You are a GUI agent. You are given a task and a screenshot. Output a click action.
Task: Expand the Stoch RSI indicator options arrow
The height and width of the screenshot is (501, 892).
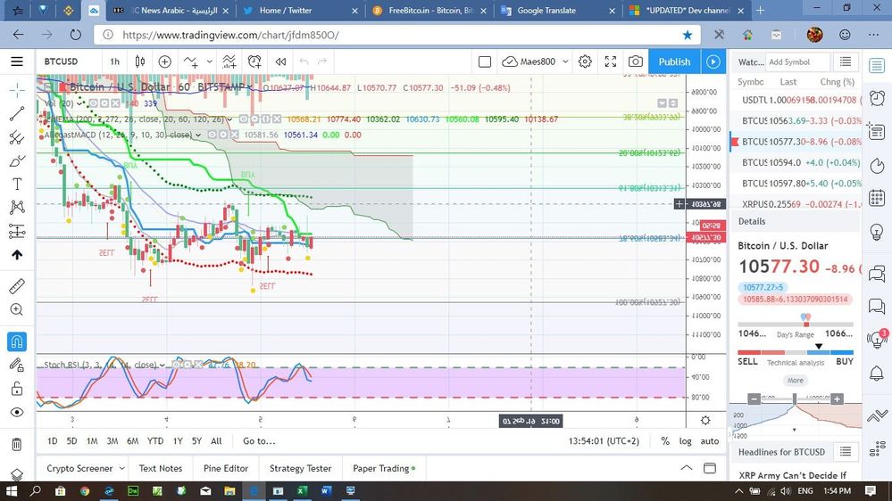(163, 365)
